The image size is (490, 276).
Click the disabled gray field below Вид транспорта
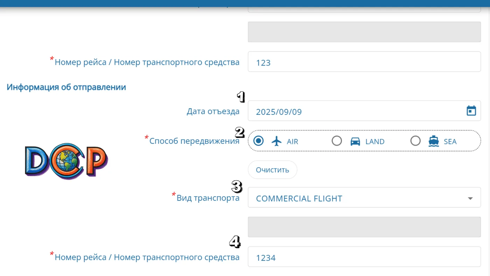(364, 227)
